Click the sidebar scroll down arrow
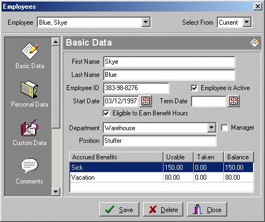265x222 pixels. pyautogui.click(x=55, y=192)
